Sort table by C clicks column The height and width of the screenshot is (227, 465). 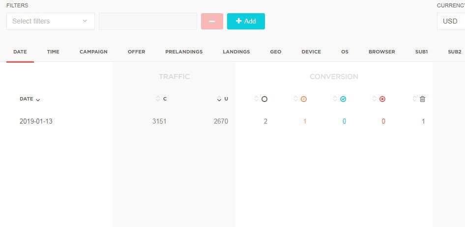[x=161, y=99]
